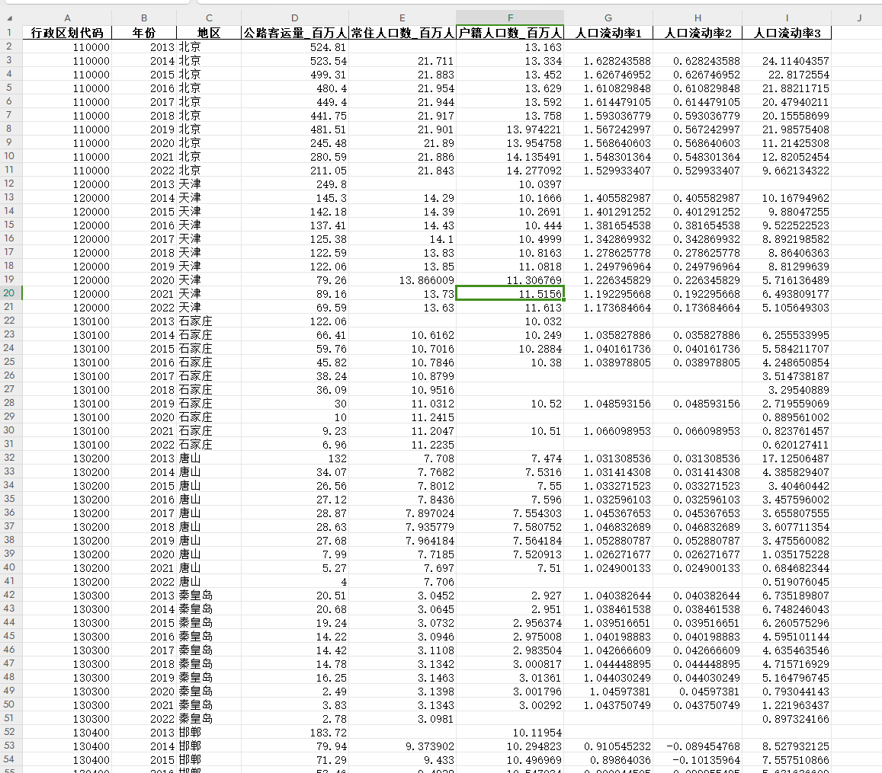Select row 20 header
Image resolution: width=882 pixels, height=773 pixels.
click(x=11, y=293)
